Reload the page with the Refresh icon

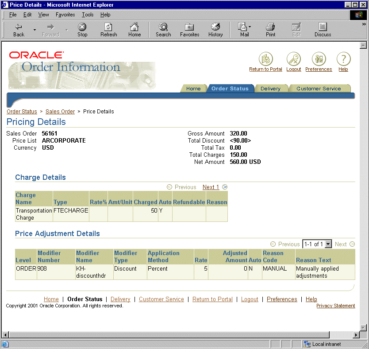[x=108, y=30]
